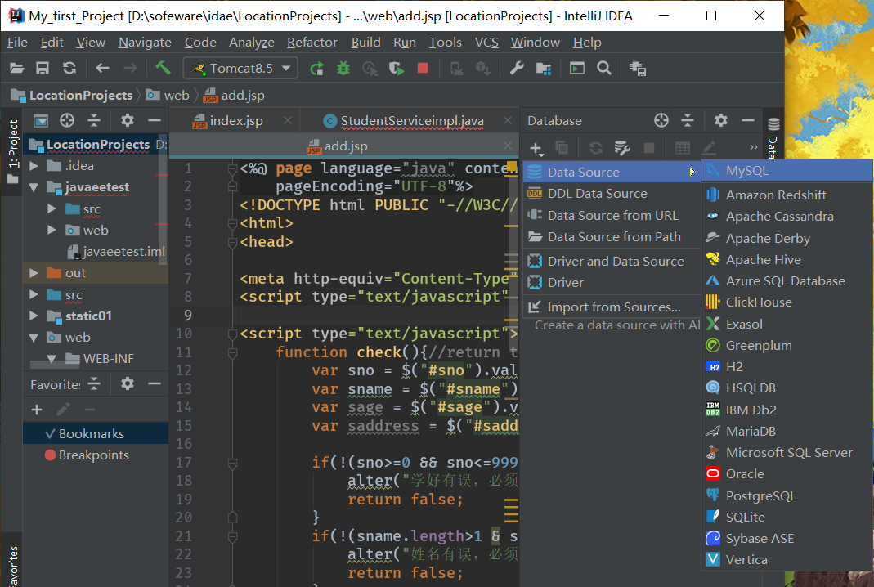The height and width of the screenshot is (587, 874).
Task: Select MariaDB data source
Action: (787, 431)
